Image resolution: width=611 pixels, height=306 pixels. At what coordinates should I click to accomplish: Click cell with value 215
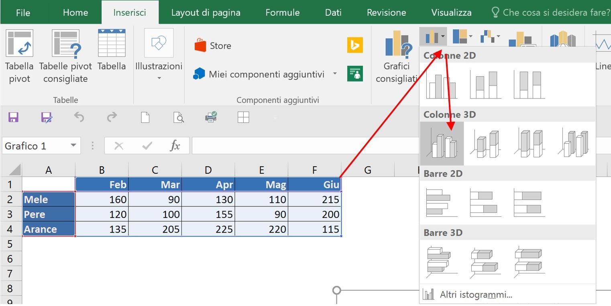[x=315, y=200]
